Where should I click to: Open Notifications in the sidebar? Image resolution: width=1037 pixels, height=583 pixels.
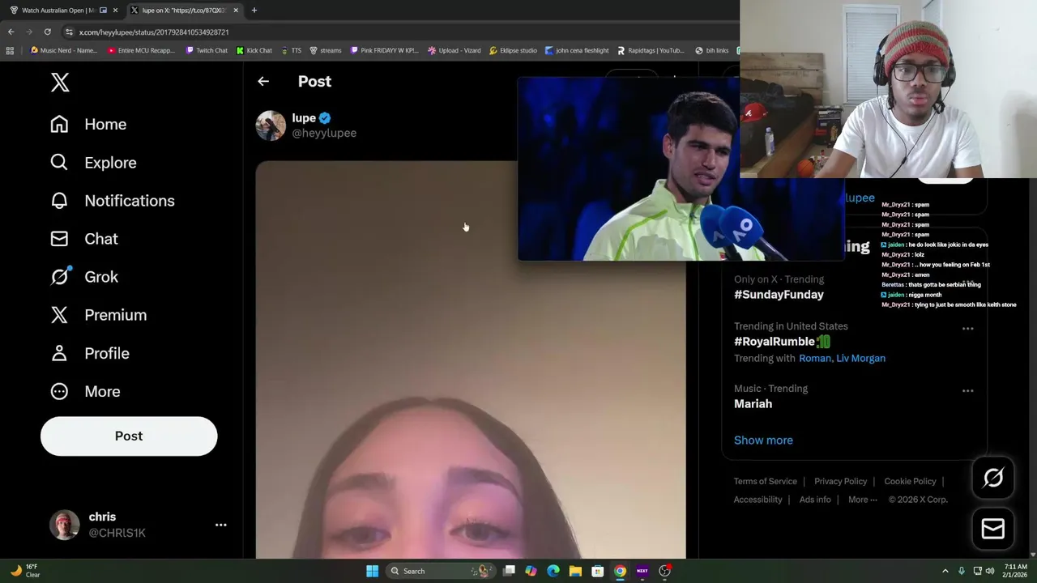coord(112,200)
